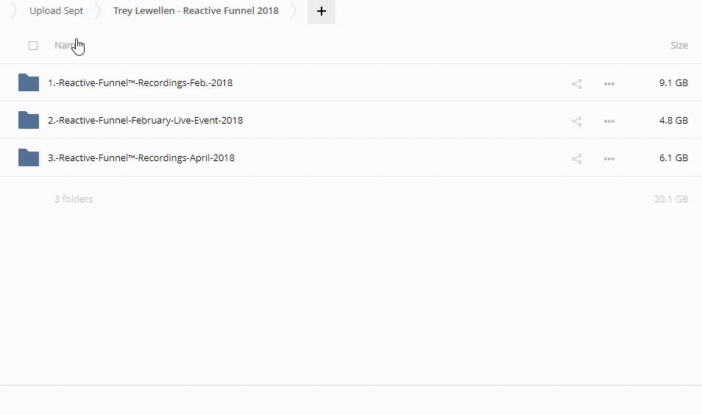Share the February-Live-Event-2018 folder

pyautogui.click(x=577, y=121)
